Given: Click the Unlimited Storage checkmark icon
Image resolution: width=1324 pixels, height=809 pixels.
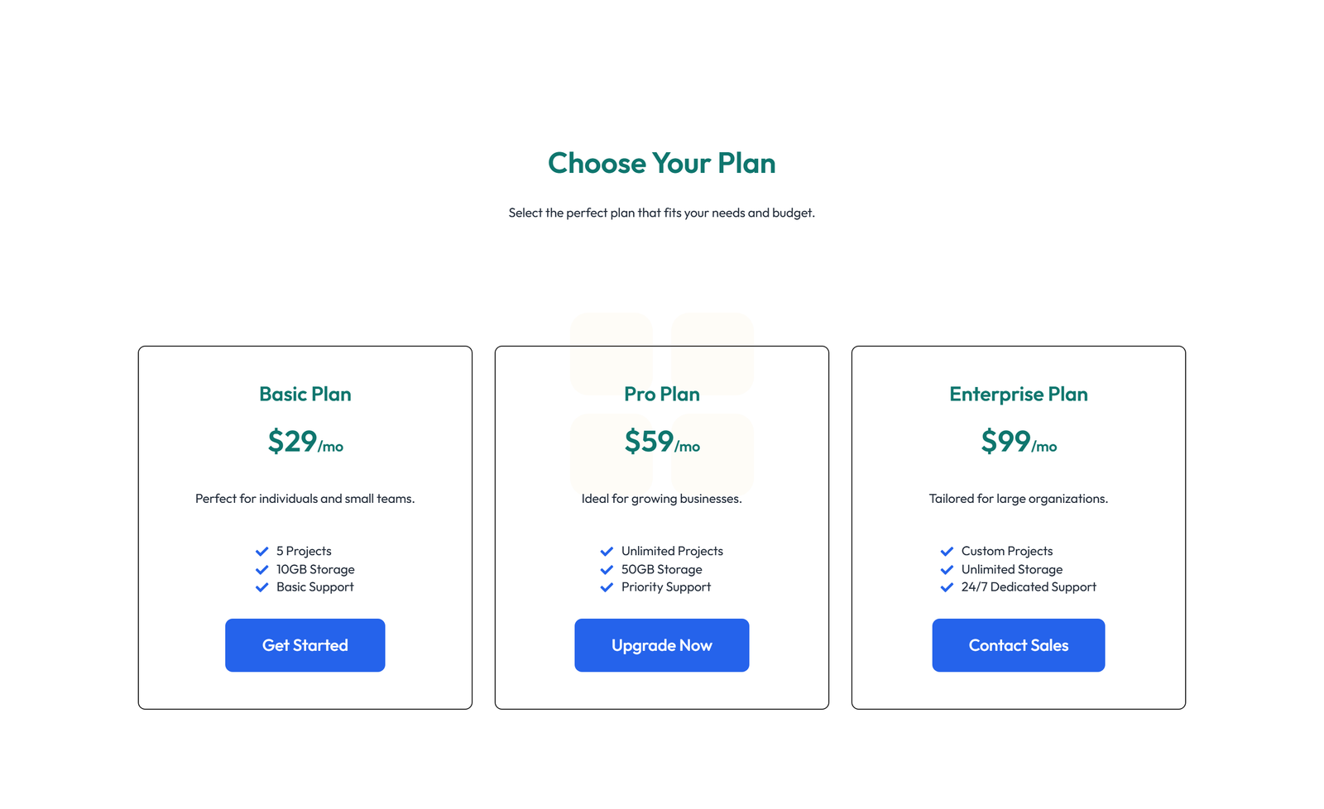Looking at the screenshot, I should [947, 569].
